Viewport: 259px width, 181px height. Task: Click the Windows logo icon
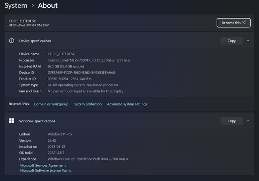click(x=12, y=121)
